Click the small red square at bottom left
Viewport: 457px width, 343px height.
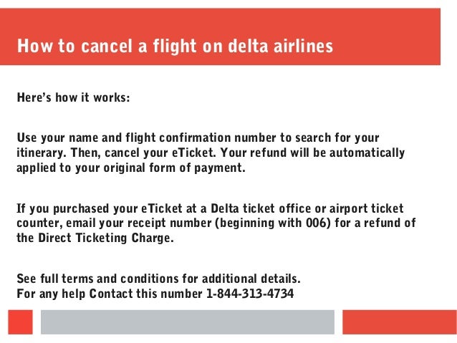[20, 322]
